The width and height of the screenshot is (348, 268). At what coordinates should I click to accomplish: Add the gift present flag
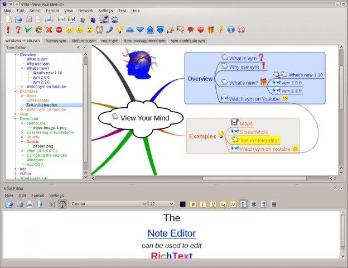211,30
